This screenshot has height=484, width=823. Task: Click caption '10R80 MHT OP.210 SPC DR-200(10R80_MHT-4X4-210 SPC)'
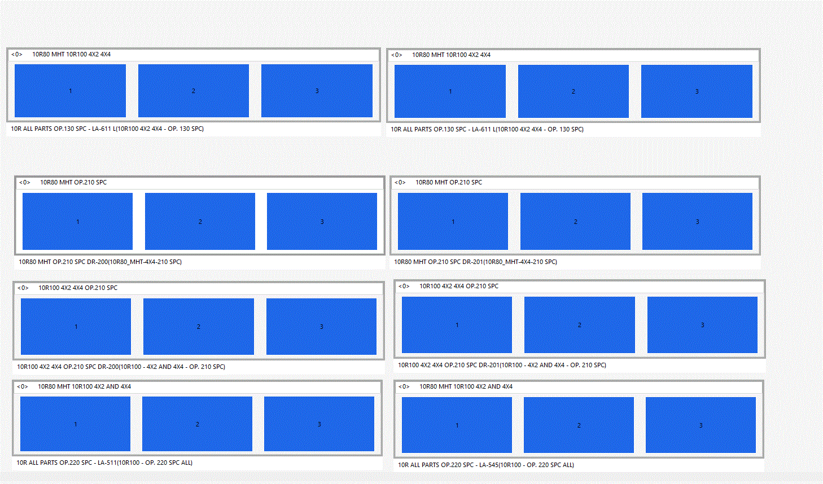click(x=100, y=262)
